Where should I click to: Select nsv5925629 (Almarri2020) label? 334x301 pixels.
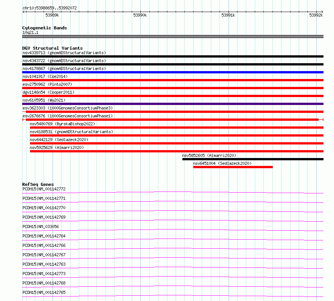coord(57,147)
